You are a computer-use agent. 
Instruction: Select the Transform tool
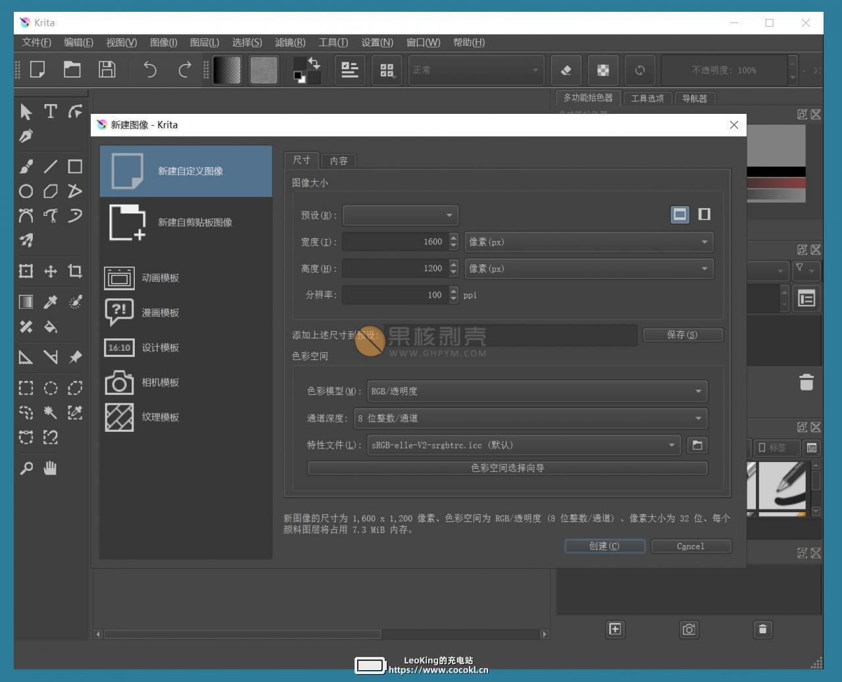pos(26,271)
